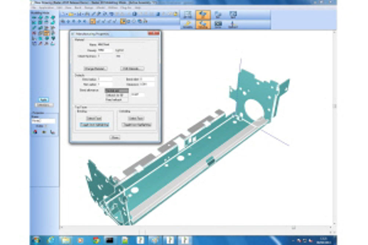Open the dropdown arrow beside the Save icon
Screen dimensions: 368x245
coord(83,15)
